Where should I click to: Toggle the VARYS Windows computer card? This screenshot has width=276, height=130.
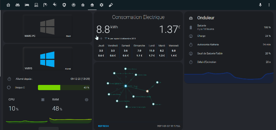point(48,59)
